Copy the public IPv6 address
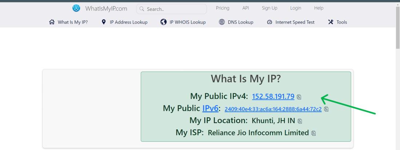This screenshot has height=150, width=400. 326,109
